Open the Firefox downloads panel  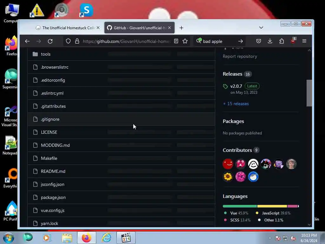click(270, 41)
